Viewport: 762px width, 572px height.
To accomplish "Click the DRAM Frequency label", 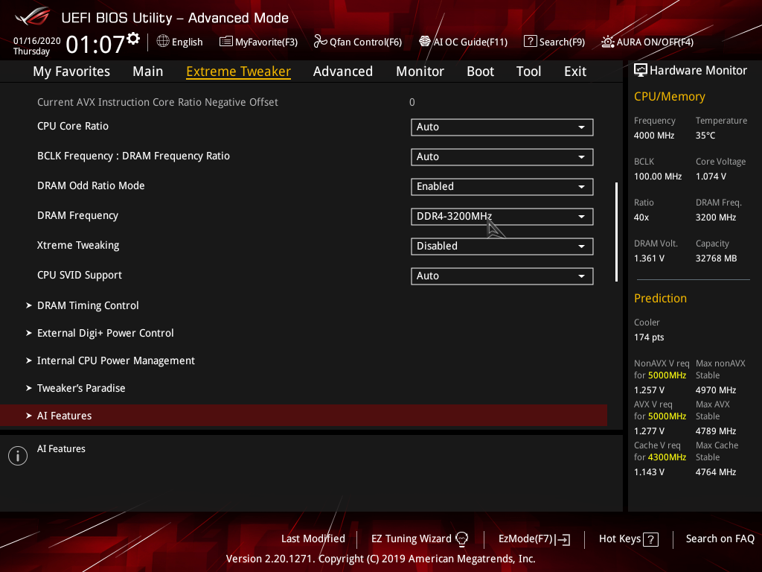I will 77,215.
